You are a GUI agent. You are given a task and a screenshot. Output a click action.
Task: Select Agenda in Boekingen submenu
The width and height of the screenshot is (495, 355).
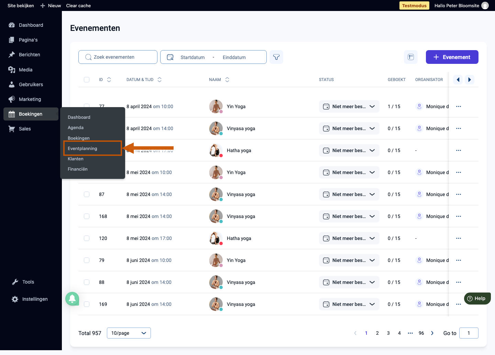(x=76, y=127)
